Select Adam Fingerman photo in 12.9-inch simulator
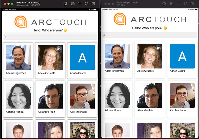The height and width of the screenshot is (139, 199). 18,57
